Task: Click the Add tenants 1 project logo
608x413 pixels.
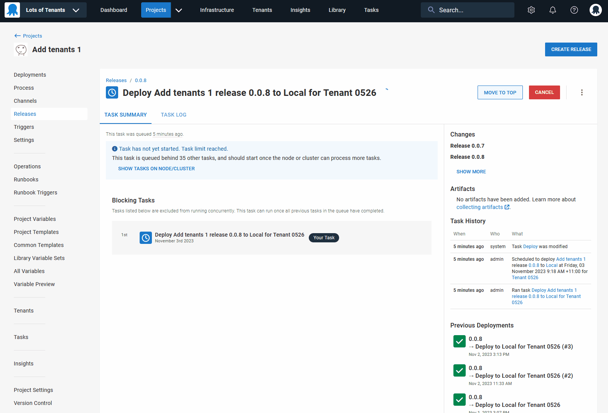Action: click(x=21, y=49)
